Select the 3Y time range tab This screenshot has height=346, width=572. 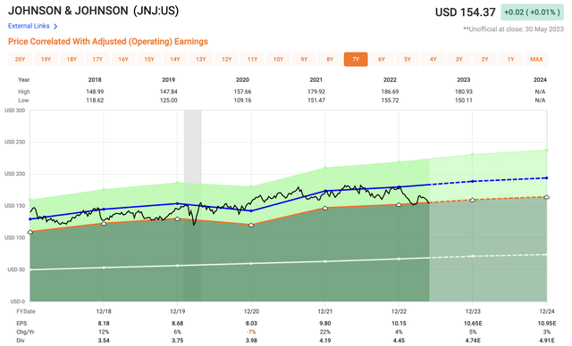click(458, 60)
